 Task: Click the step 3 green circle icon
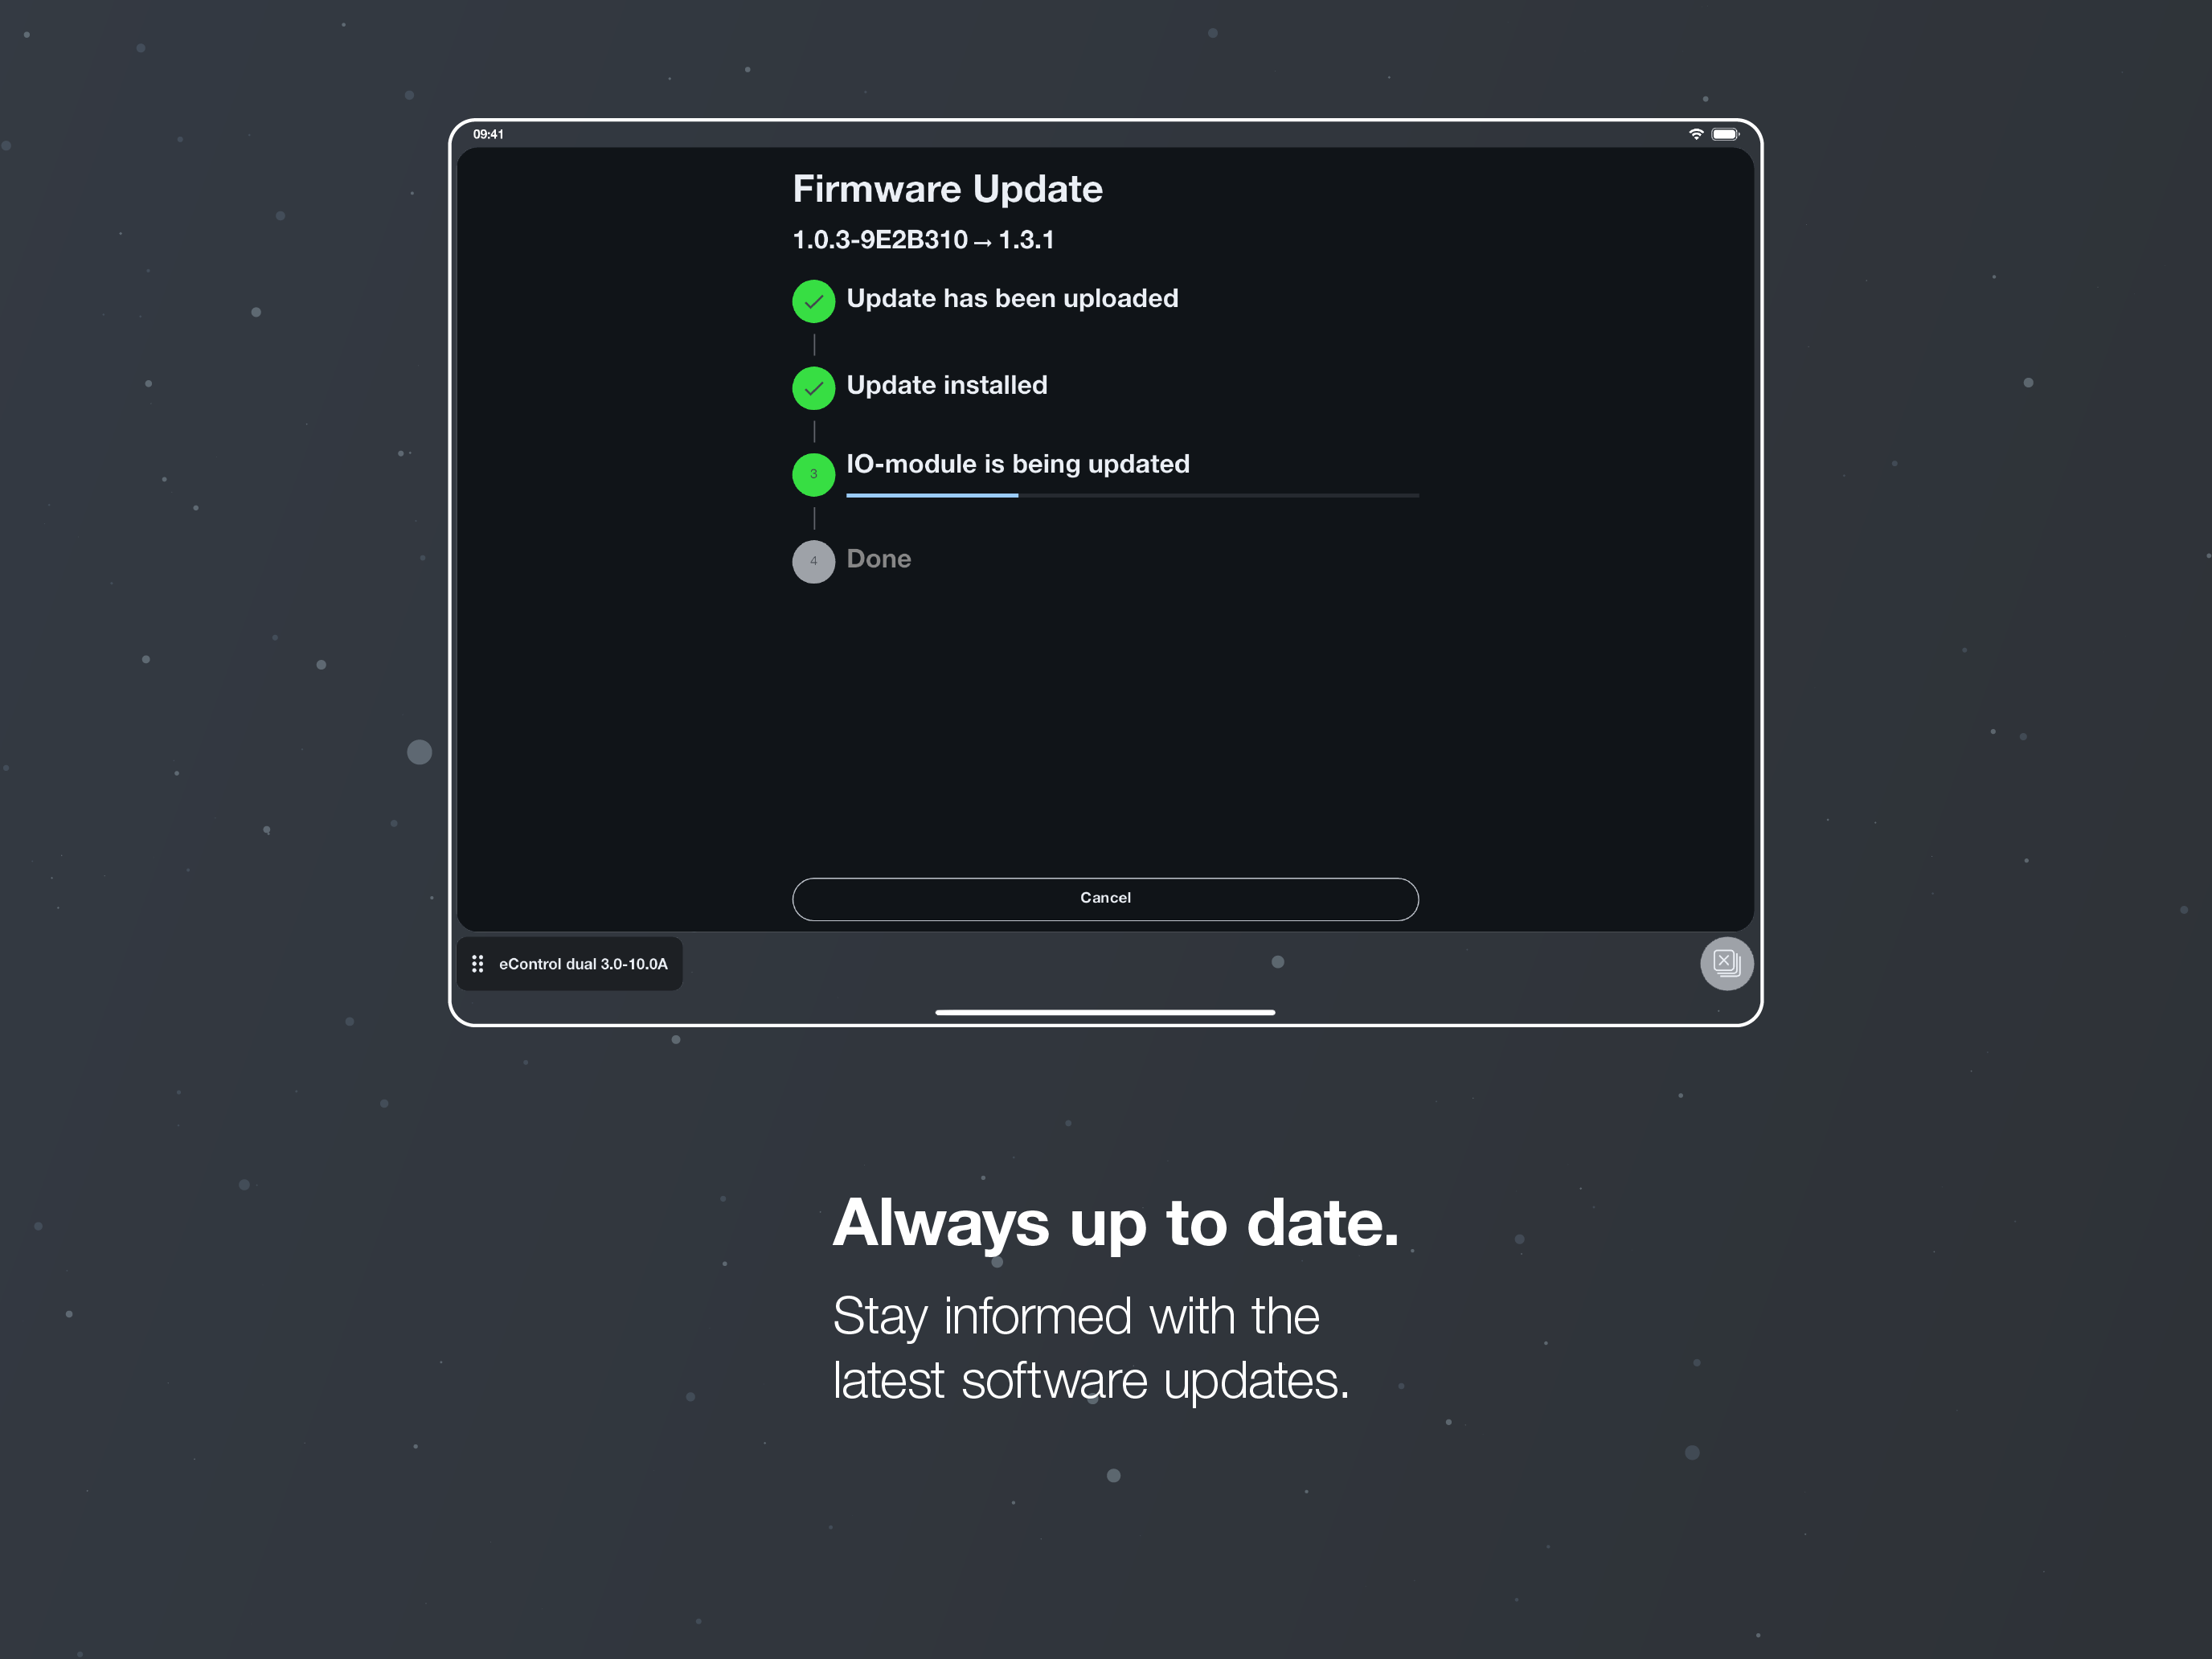[x=813, y=475]
